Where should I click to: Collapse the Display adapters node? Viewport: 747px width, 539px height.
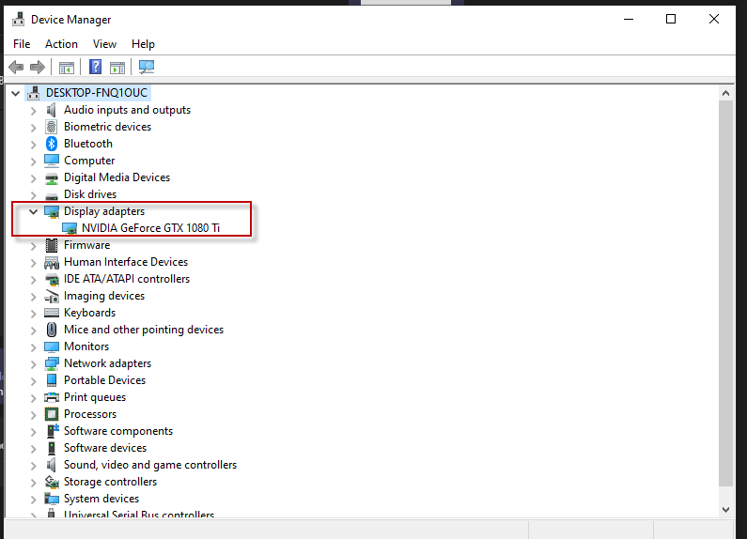pyautogui.click(x=33, y=211)
